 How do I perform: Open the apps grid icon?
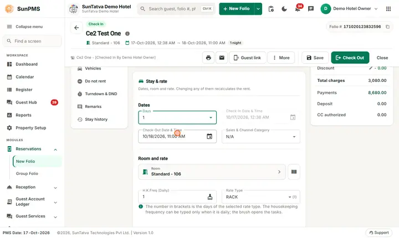(388, 9)
